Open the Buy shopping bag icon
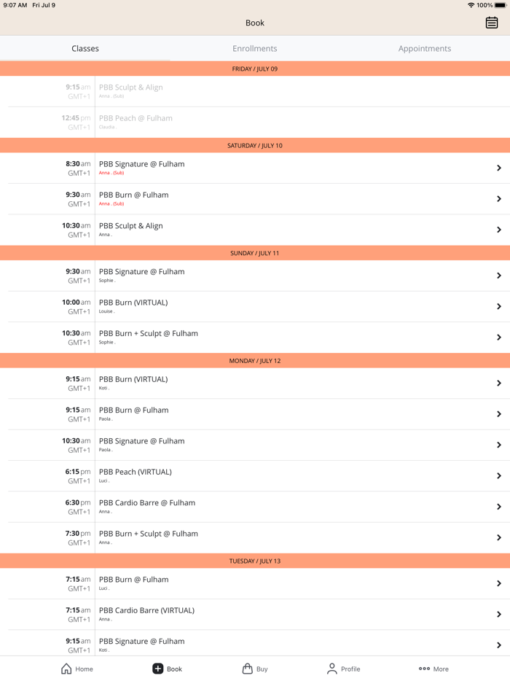The width and height of the screenshot is (510, 681). point(248,669)
